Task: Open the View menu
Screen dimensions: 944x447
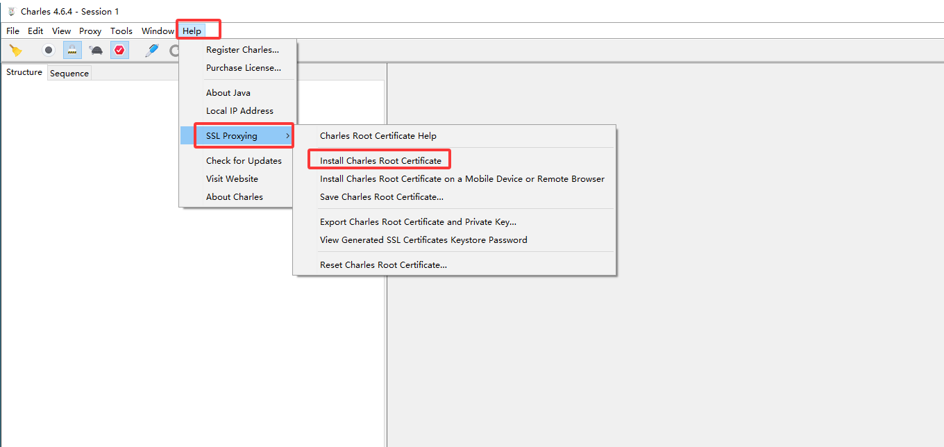Action: 62,31
